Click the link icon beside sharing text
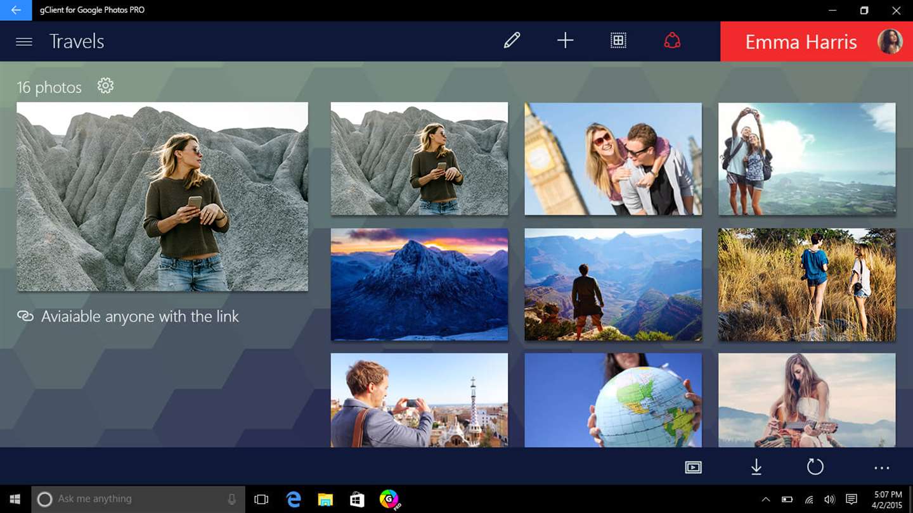Viewport: 913px width, 513px height. click(25, 316)
